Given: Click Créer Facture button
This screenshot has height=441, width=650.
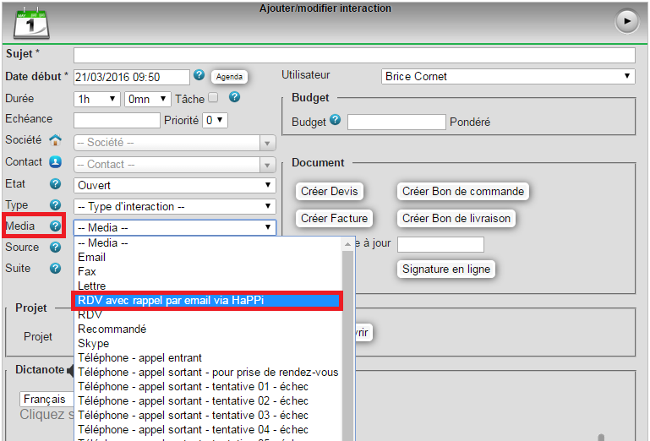Looking at the screenshot, I should (x=334, y=219).
